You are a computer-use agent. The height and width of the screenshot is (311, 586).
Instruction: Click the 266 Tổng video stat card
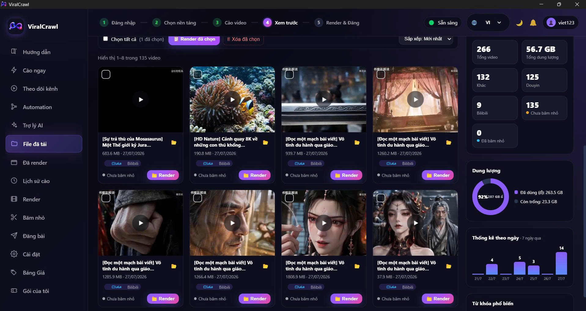click(495, 52)
